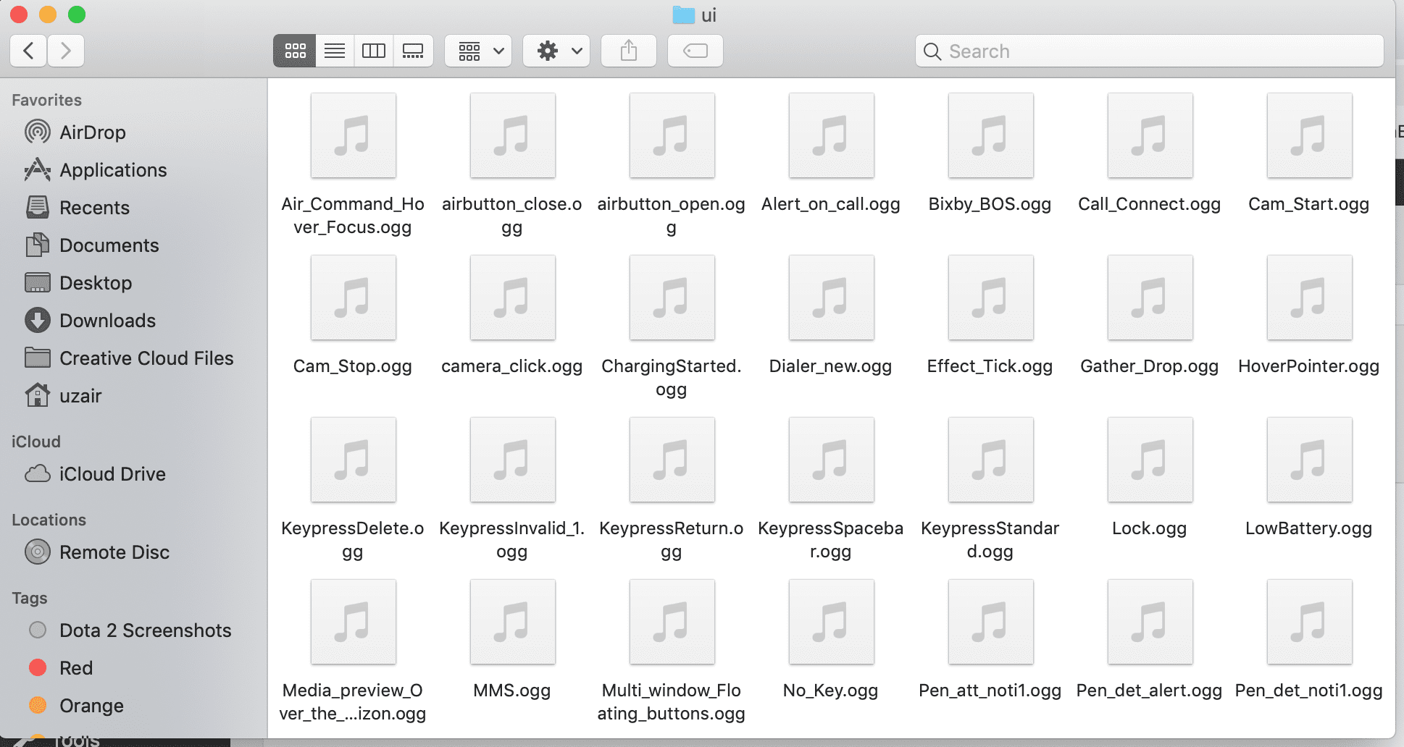
Task: Switch to list view in toolbar
Action: 334,51
